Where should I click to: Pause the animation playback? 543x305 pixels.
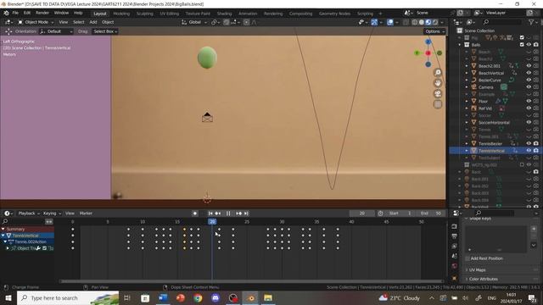(x=228, y=213)
